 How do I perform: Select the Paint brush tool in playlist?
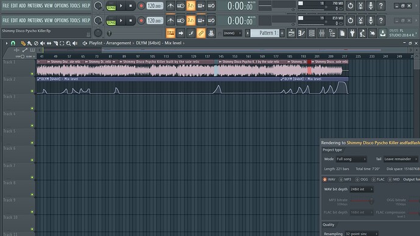click(x=29, y=43)
